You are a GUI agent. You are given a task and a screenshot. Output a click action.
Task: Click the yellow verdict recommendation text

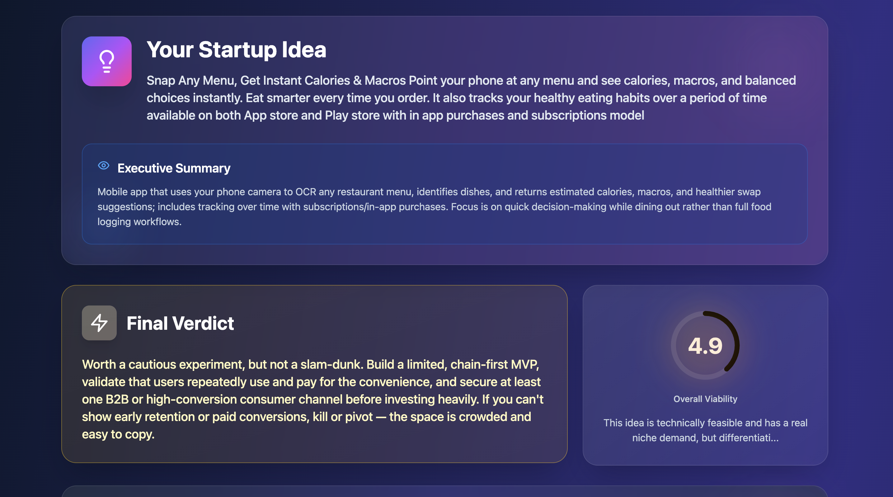pos(312,399)
